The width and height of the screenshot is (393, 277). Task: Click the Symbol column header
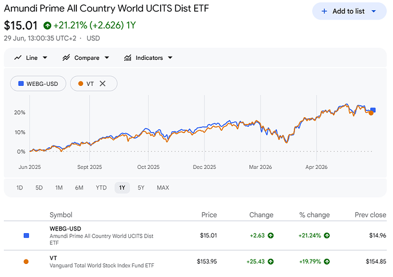tap(61, 215)
